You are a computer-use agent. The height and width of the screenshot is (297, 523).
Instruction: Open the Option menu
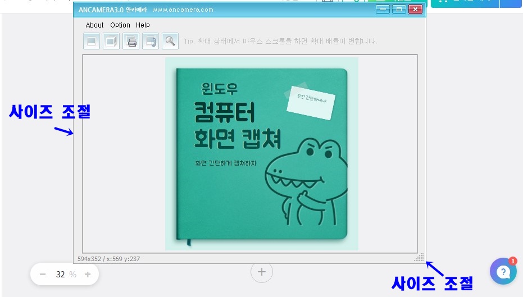point(120,25)
